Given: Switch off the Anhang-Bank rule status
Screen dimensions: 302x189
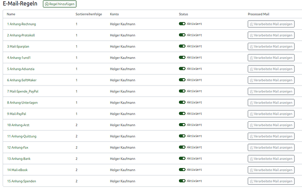Looking at the screenshot, I should [182, 158].
